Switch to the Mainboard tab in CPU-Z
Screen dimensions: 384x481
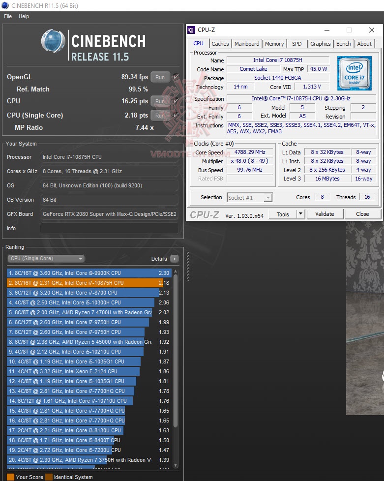[x=247, y=44]
